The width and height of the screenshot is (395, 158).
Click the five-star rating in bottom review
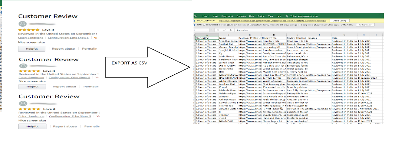point(29,109)
